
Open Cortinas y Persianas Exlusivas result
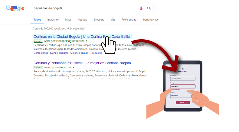coord(82,63)
